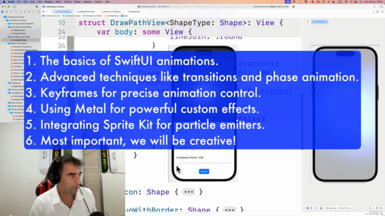Collapse the Completions folder
Viewport: 385px width, 216px height.
(7, 93)
